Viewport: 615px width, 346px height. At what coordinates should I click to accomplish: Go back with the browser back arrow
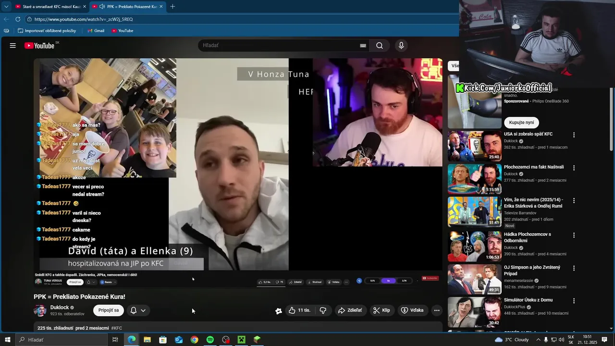tap(6, 19)
